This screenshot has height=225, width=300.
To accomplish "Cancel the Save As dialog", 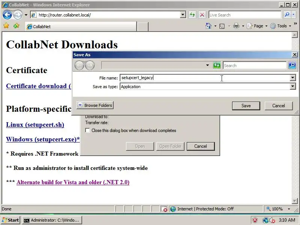I will [x=279, y=106].
